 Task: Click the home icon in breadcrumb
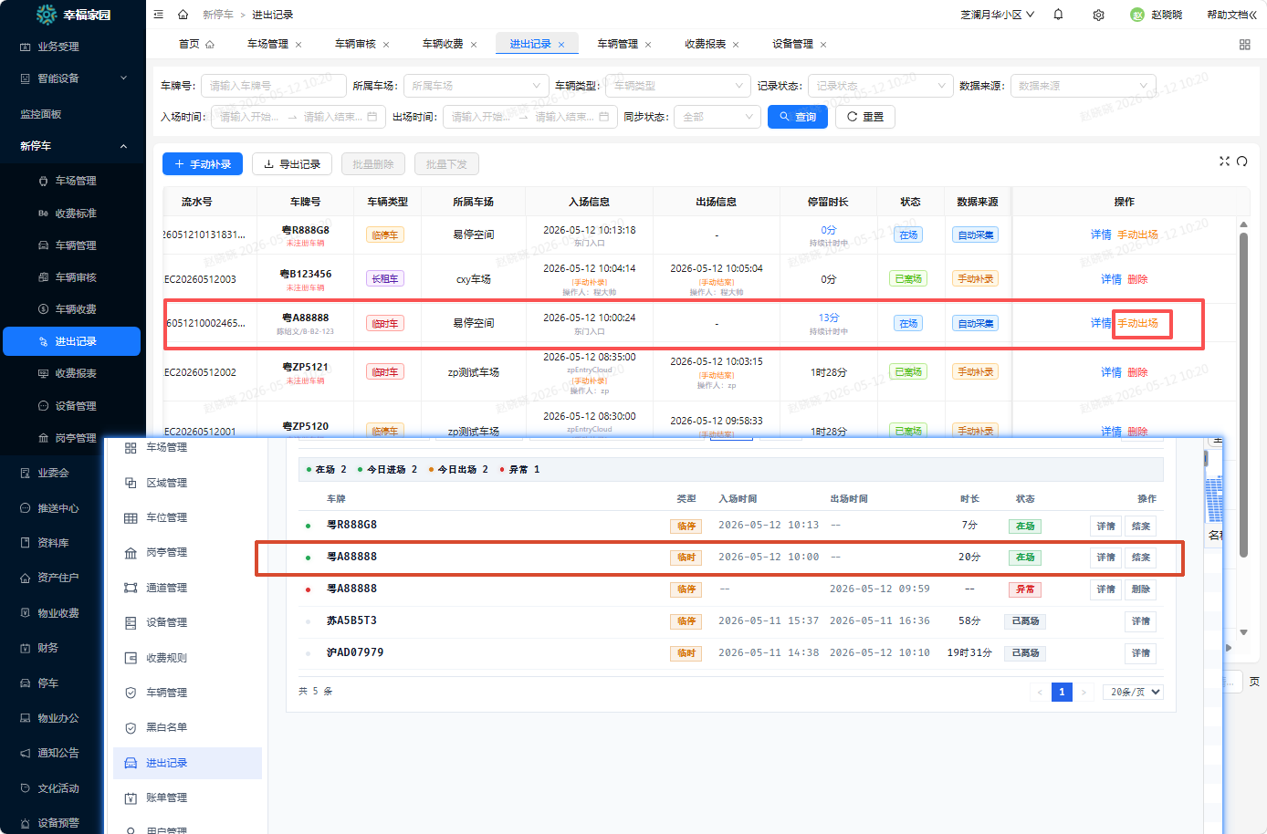[x=183, y=15]
